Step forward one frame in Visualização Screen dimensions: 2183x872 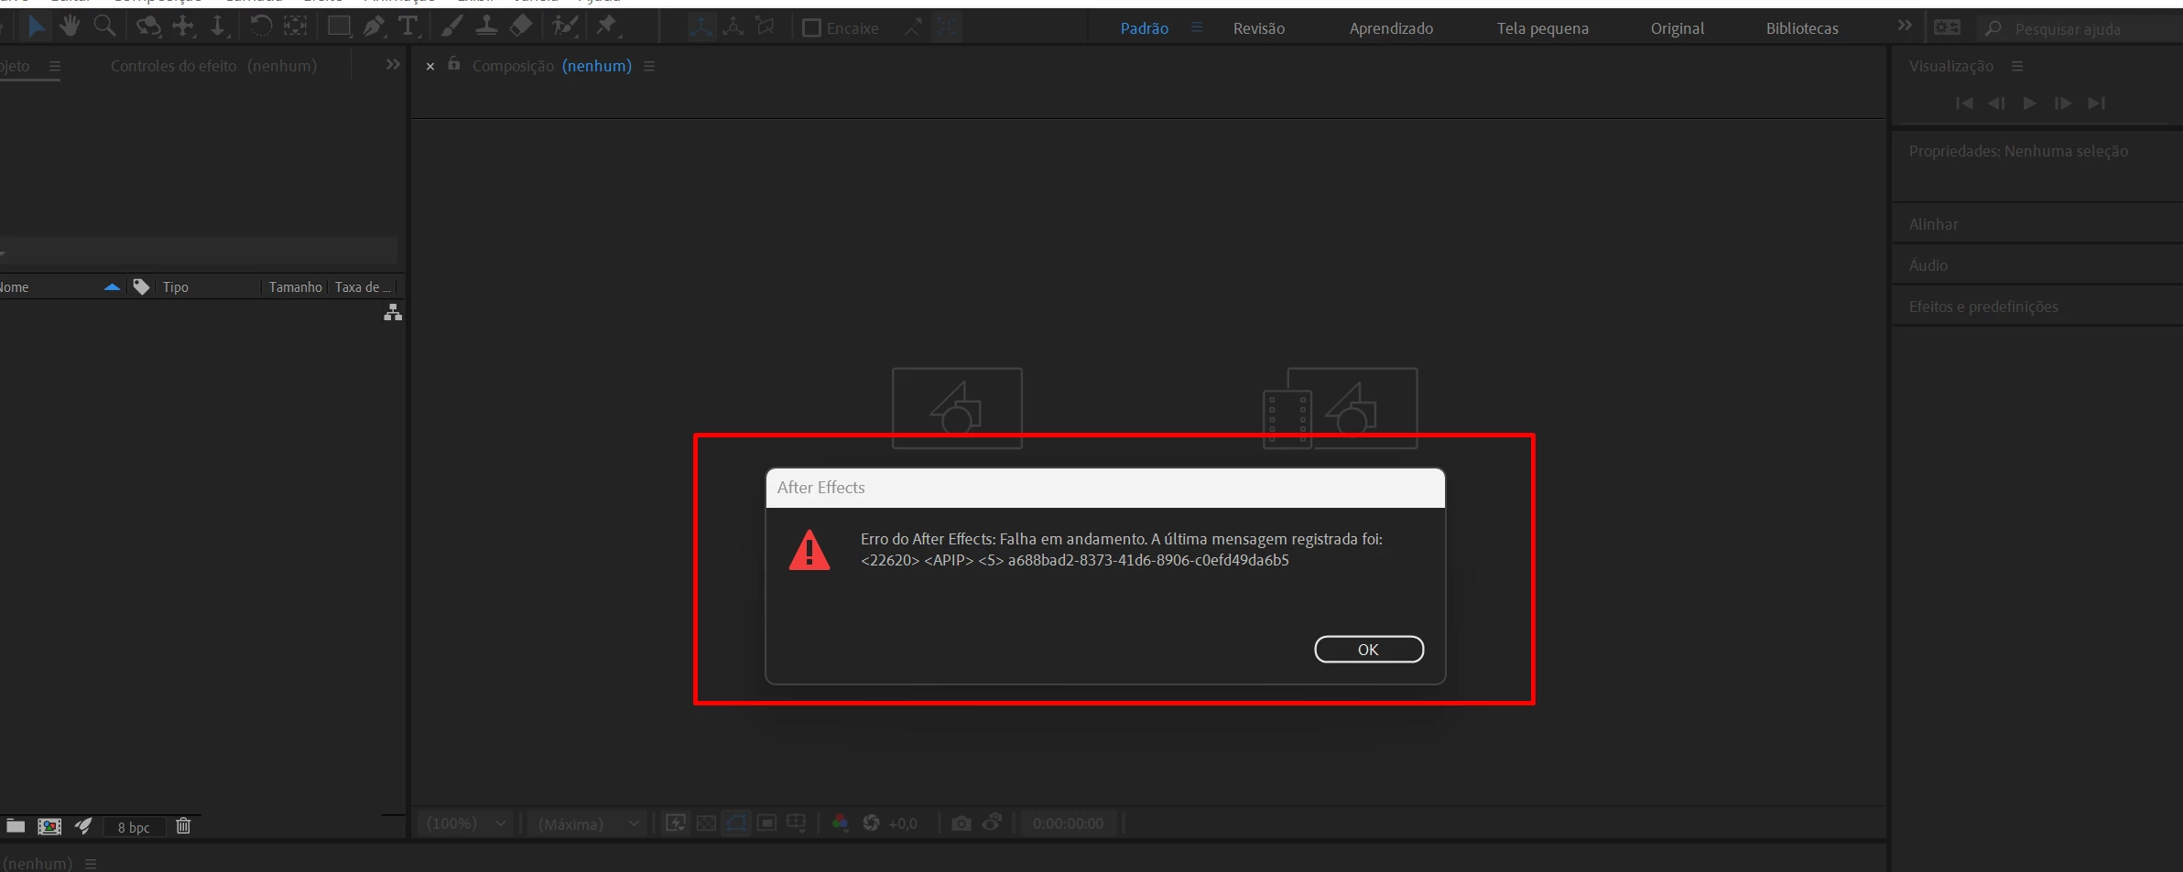[2063, 103]
